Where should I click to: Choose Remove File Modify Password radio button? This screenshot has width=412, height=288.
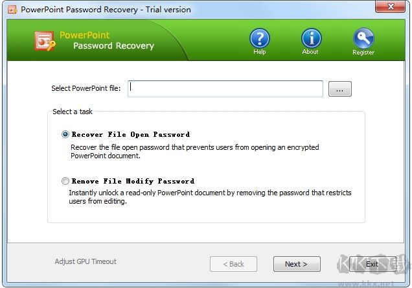(65, 182)
